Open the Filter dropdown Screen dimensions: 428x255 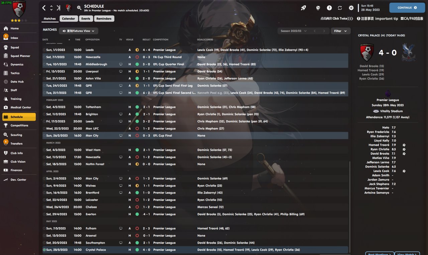[341, 31]
